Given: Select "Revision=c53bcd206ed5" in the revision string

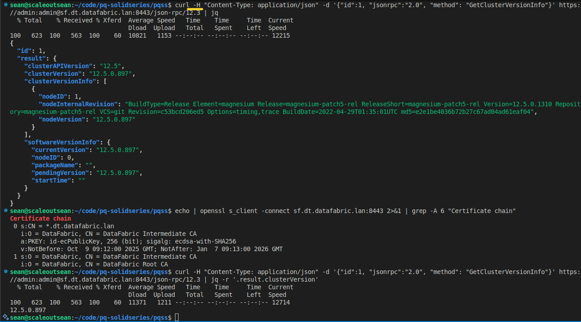Looking at the screenshot, I should point(166,112).
